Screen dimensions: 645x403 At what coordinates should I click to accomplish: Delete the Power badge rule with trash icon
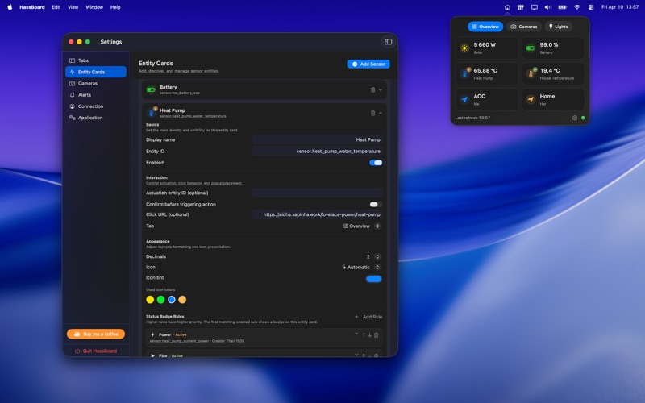pos(376,334)
